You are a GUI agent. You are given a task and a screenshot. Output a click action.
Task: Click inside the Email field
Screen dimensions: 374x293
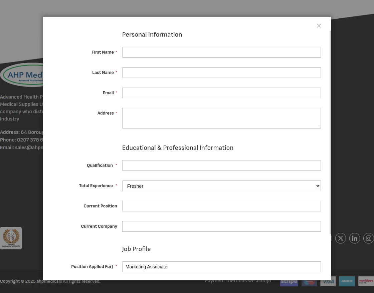(x=221, y=93)
